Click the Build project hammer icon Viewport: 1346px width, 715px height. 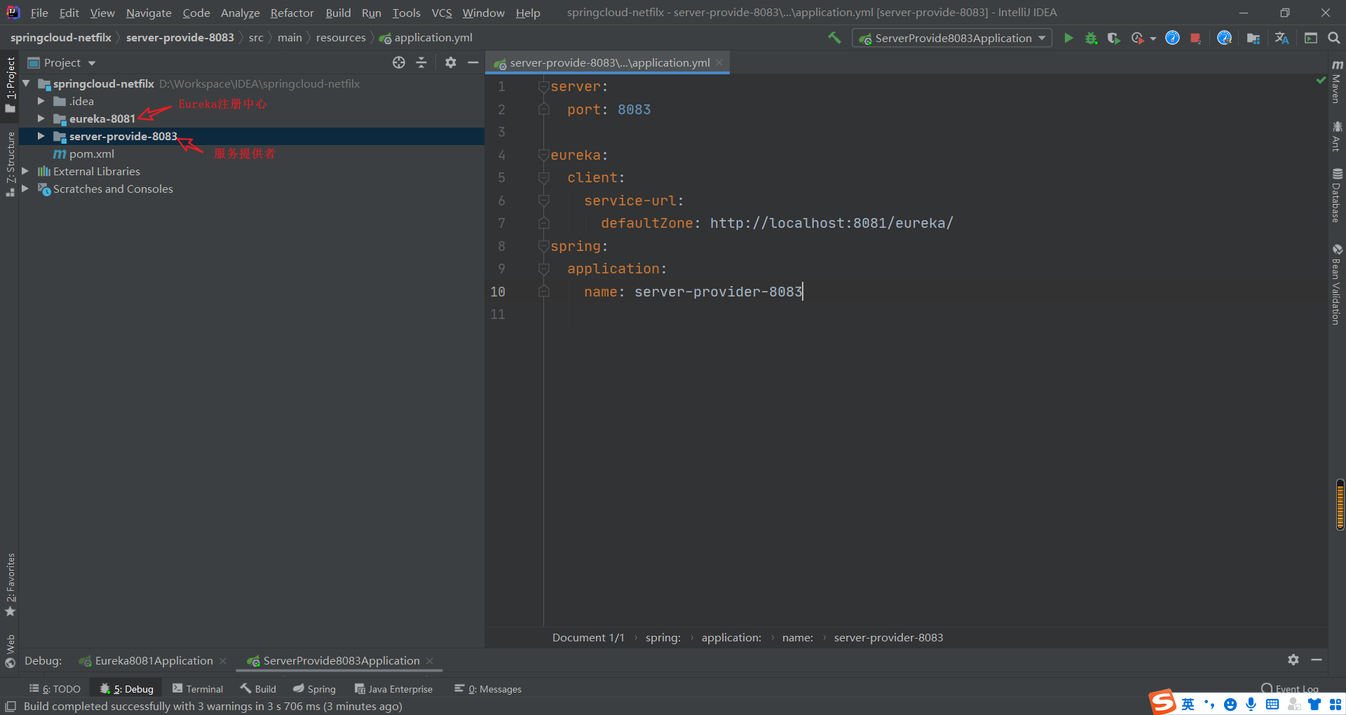click(x=834, y=38)
